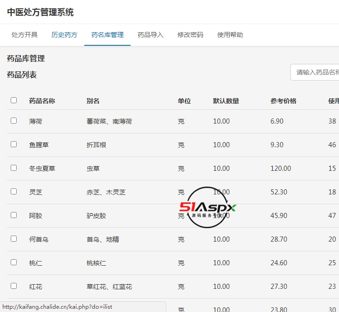
Task: Check the 冬虫夏草 row checkbox
Action: [x=13, y=168]
